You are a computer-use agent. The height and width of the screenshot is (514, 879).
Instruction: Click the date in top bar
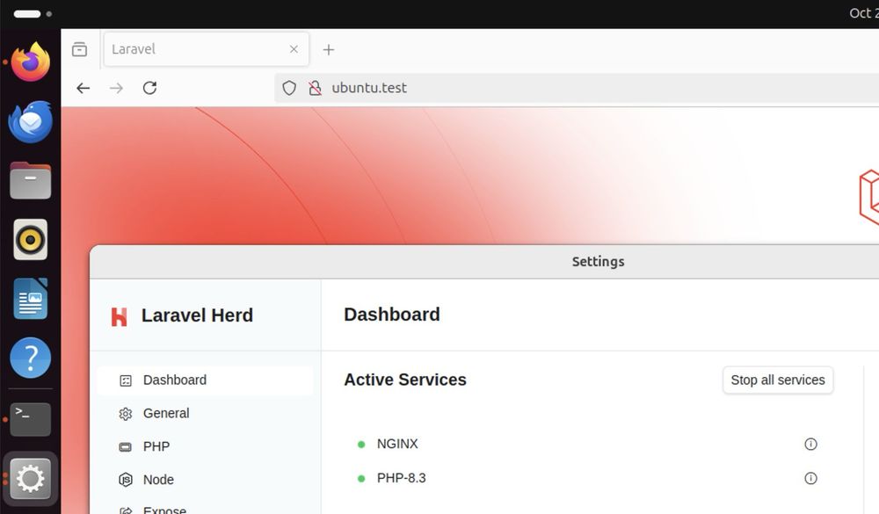pos(864,13)
